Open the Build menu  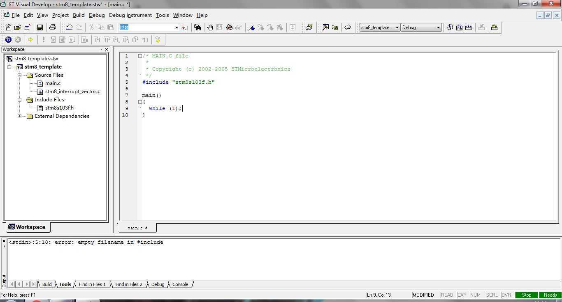pos(79,15)
